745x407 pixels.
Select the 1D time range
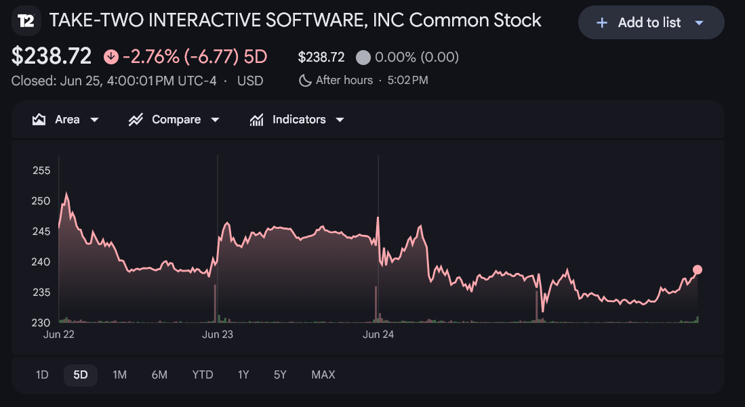coord(42,374)
